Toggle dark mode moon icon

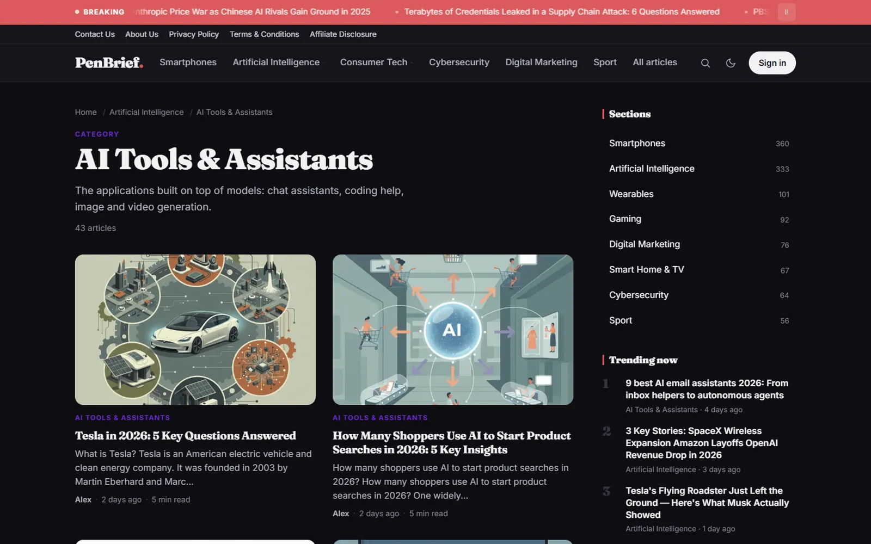(x=731, y=63)
